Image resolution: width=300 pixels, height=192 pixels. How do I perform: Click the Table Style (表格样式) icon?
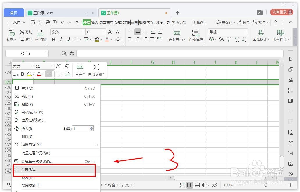coord(281,33)
